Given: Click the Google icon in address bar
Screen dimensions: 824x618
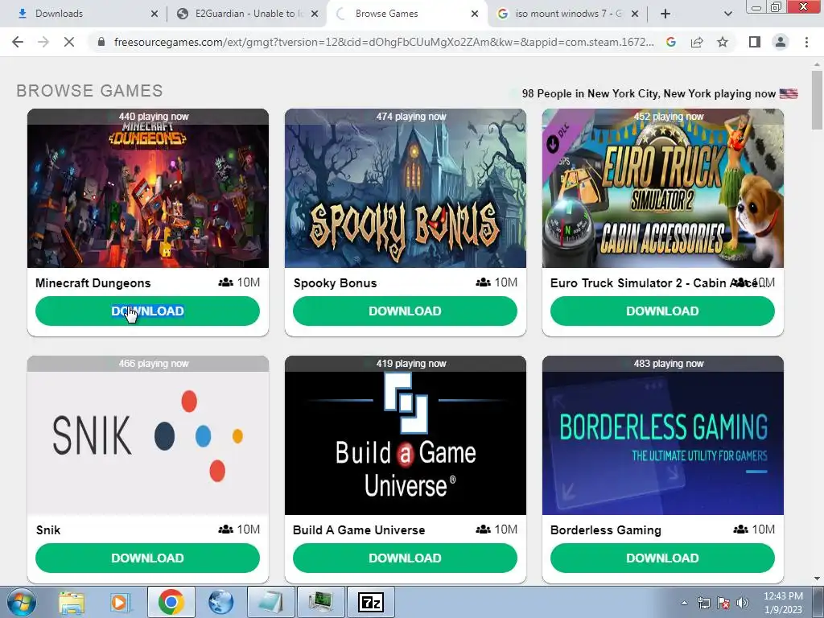Looking at the screenshot, I should 671,42.
